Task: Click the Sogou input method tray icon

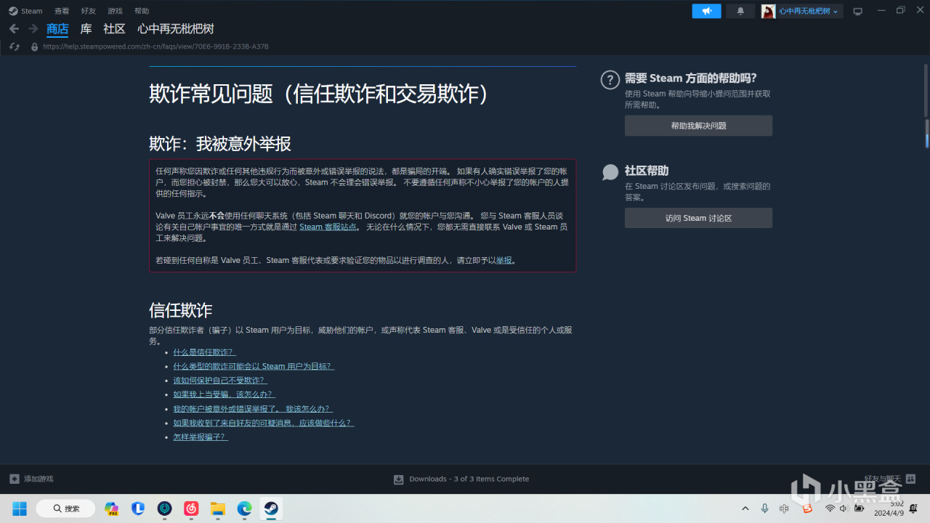Action: (806, 508)
